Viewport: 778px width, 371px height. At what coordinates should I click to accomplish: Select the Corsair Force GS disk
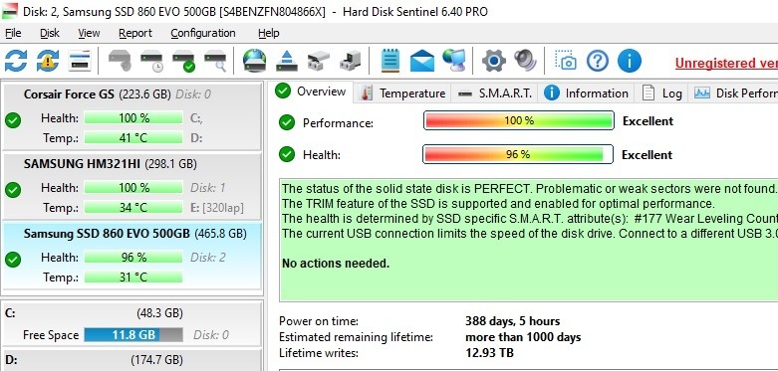tap(131, 116)
